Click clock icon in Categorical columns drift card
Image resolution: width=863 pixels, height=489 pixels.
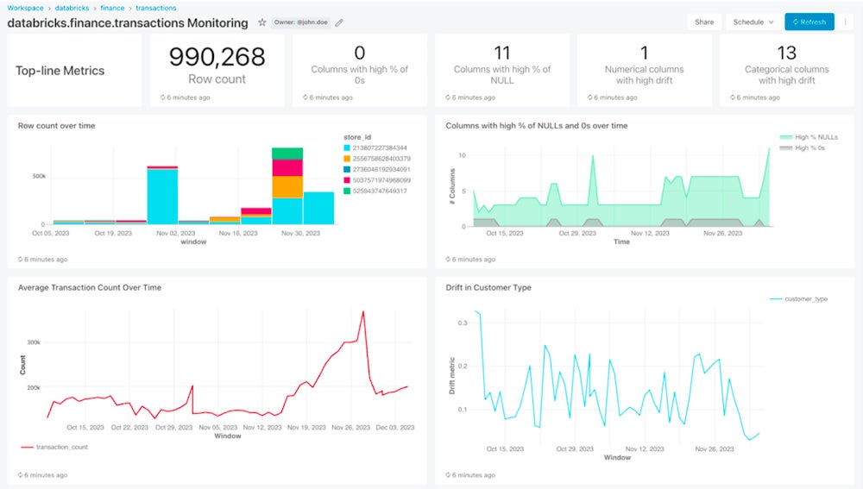tap(733, 97)
